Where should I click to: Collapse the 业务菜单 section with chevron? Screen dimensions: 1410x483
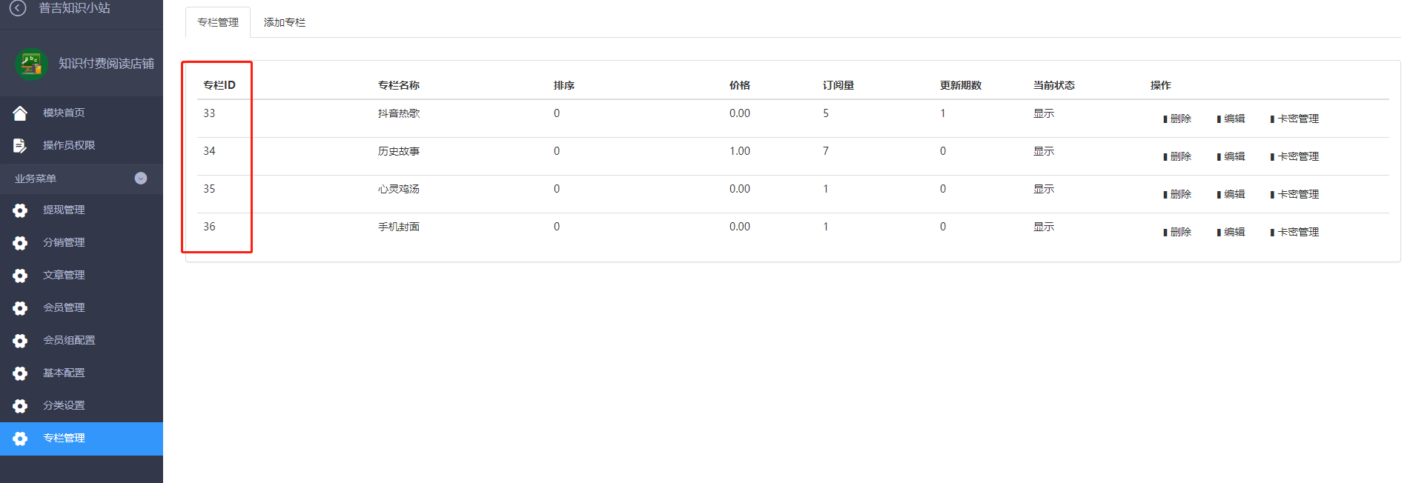click(141, 179)
